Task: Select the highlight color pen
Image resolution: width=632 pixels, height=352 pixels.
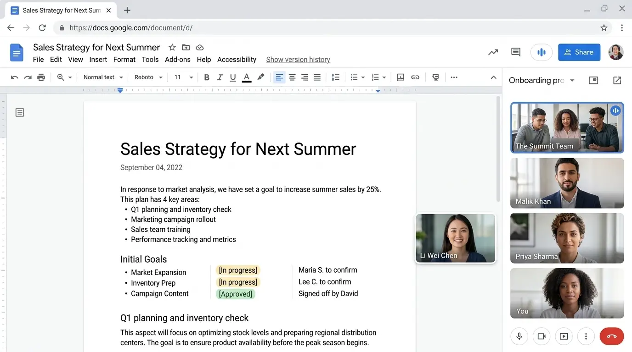Action: click(x=260, y=77)
